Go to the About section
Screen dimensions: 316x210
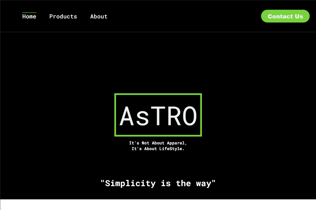[x=99, y=16]
